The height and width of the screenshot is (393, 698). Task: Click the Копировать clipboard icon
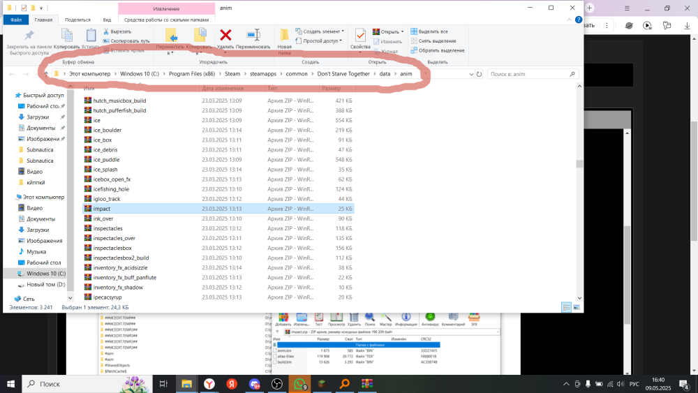pos(67,36)
